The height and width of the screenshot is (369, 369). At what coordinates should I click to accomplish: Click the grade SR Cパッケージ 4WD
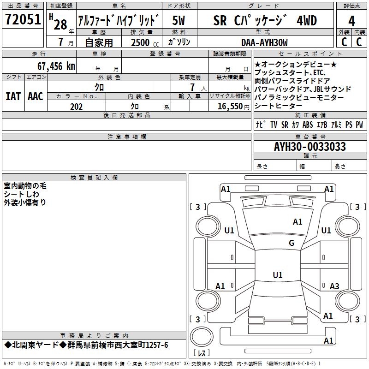pos(265,20)
